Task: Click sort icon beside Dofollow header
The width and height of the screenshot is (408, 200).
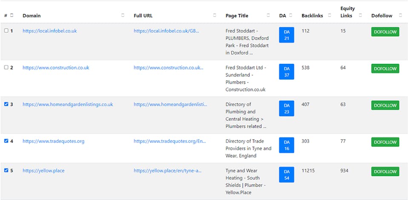Action: click(x=400, y=15)
